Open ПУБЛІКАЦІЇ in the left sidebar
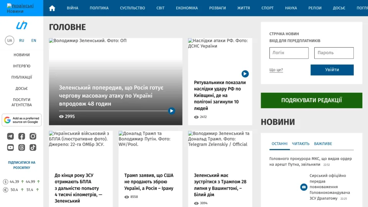This screenshot has width=368, height=207. click(21, 77)
